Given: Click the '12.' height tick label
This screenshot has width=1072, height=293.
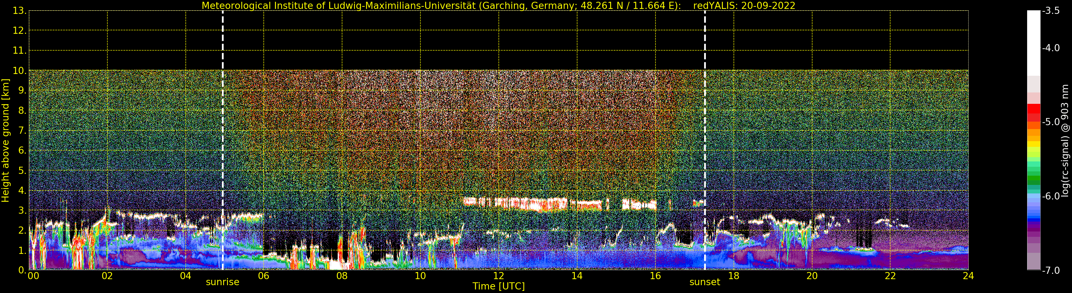Looking at the screenshot, I should [20, 31].
